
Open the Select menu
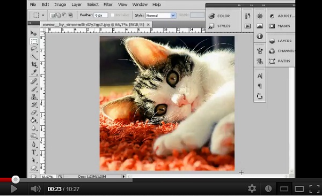coord(93,4)
